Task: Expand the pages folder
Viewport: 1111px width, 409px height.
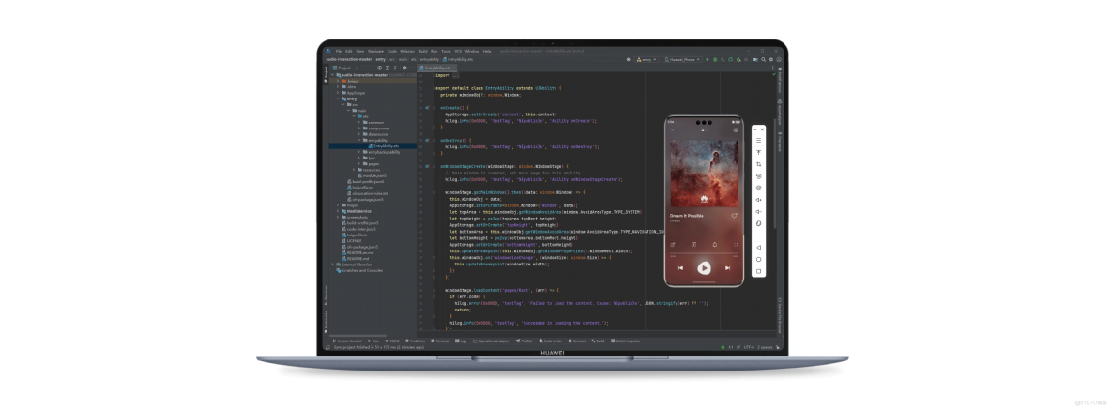Action: click(x=360, y=164)
